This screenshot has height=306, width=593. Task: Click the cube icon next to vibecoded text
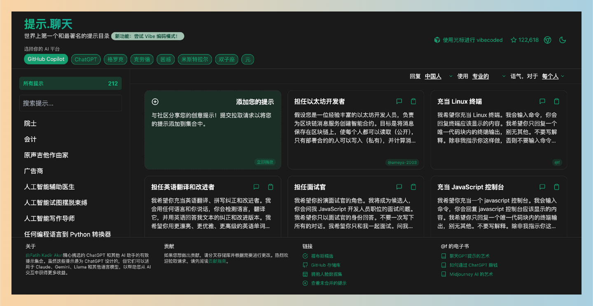(x=437, y=40)
